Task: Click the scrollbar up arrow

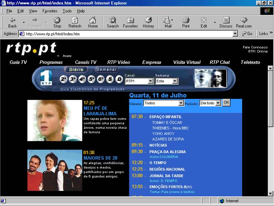Action: (270, 68)
